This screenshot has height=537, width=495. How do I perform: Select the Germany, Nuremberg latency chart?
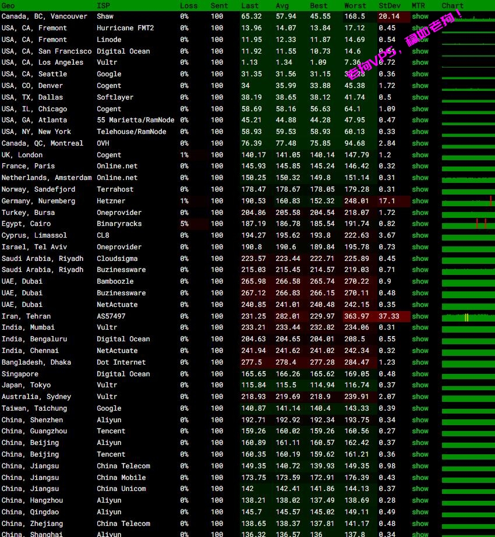tap(468, 202)
